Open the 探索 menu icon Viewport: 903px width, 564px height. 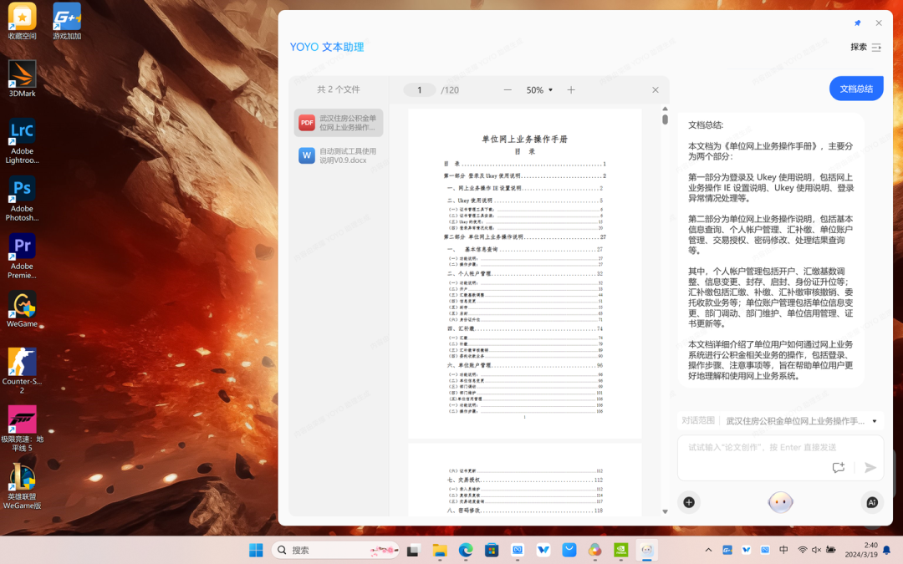click(x=876, y=47)
